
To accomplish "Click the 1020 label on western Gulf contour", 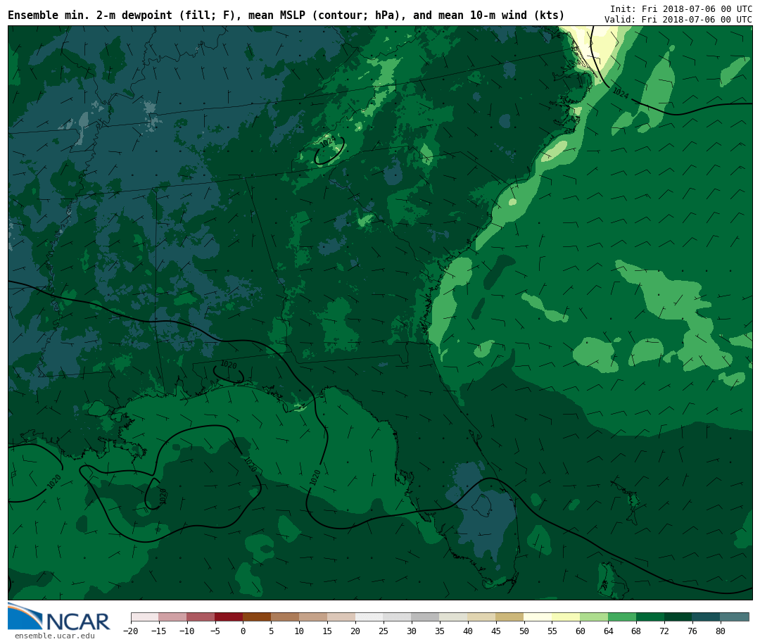I will [x=54, y=481].
